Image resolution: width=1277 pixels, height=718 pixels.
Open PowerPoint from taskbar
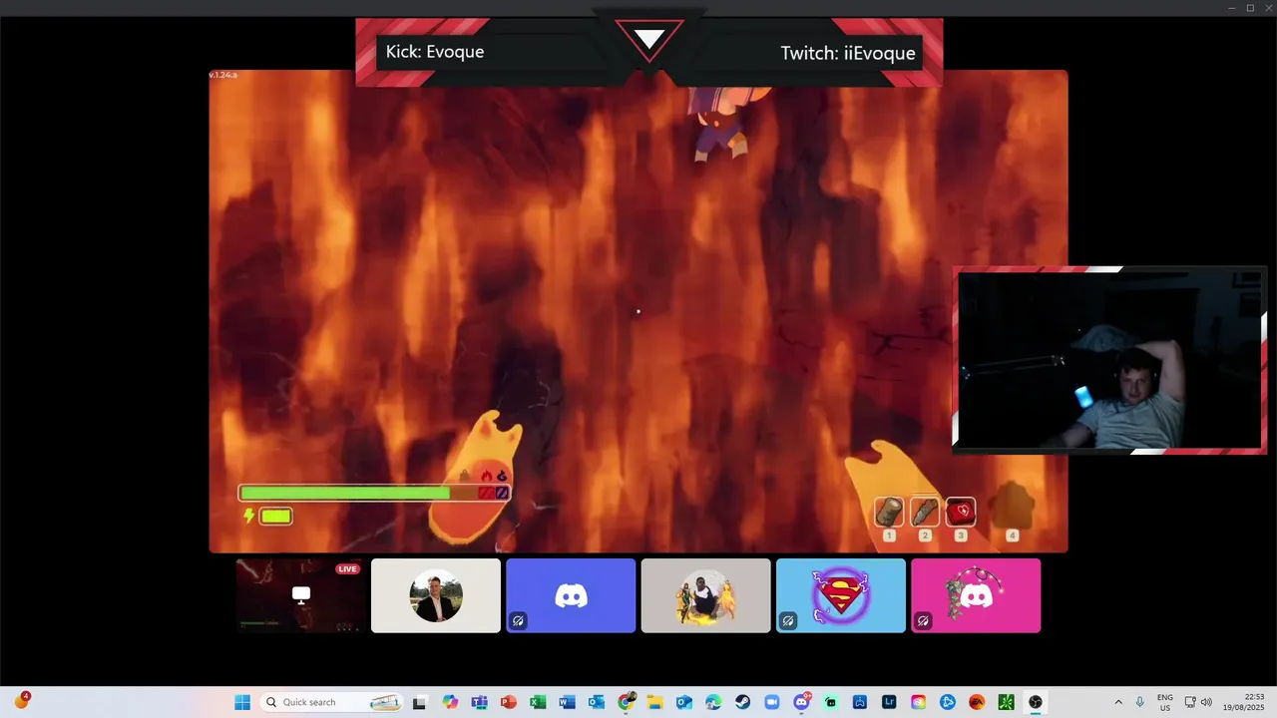click(x=508, y=702)
